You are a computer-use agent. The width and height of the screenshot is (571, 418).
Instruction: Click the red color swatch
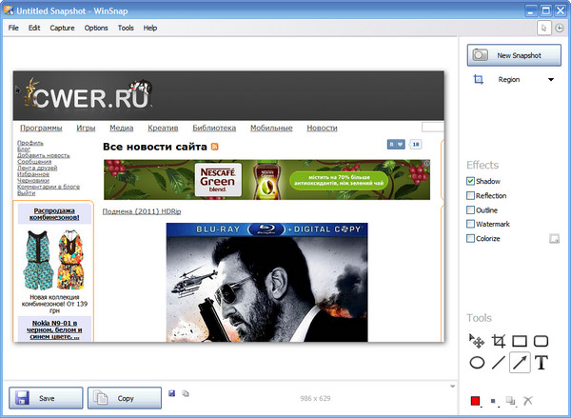pyautogui.click(x=477, y=400)
